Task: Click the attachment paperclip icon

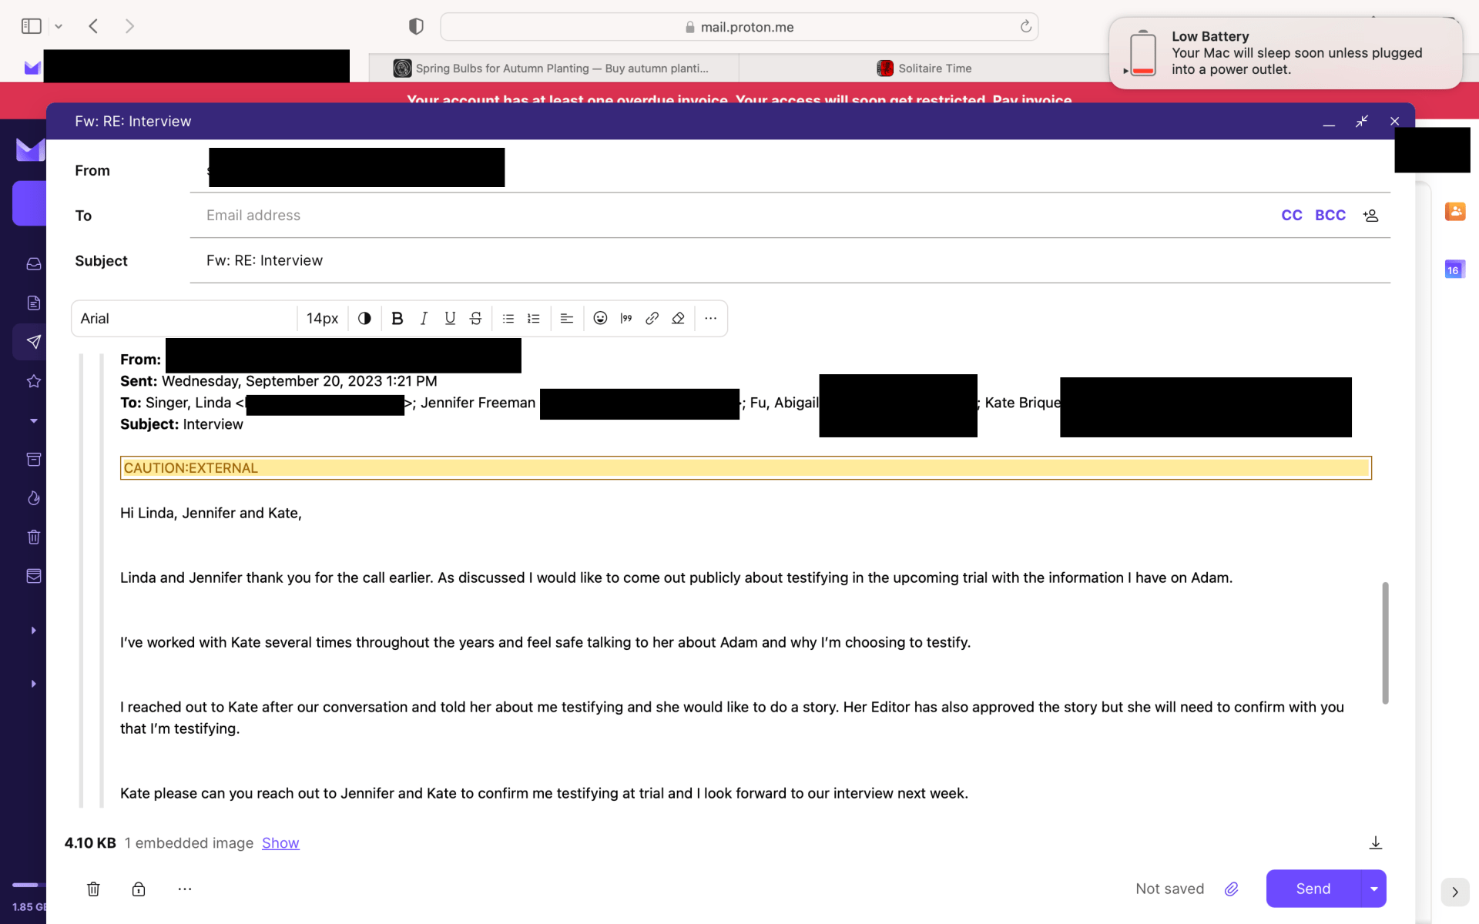Action: pos(1231,889)
